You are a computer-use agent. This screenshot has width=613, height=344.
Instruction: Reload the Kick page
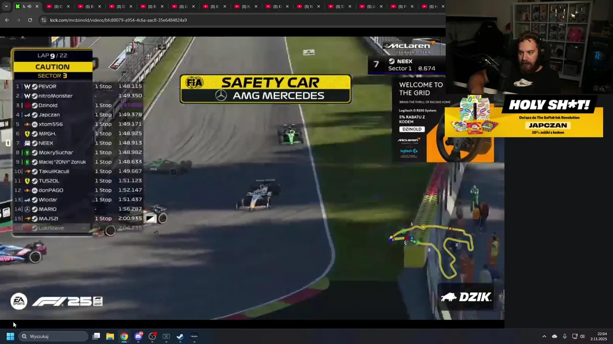(30, 20)
